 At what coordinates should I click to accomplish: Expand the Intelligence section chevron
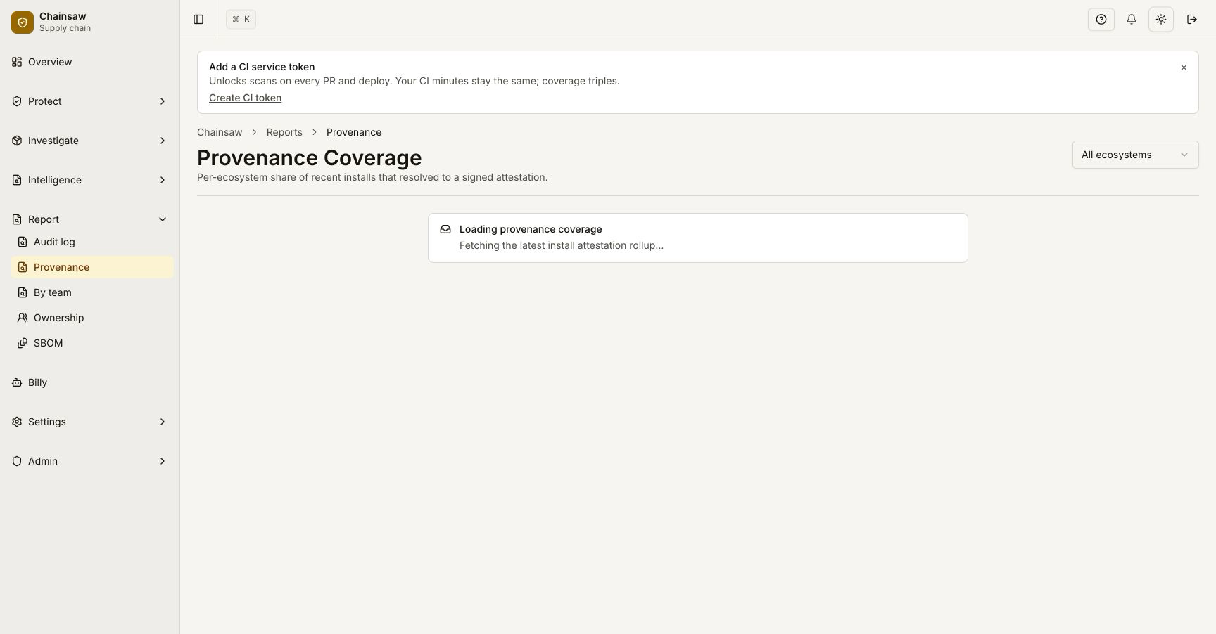[x=163, y=180]
